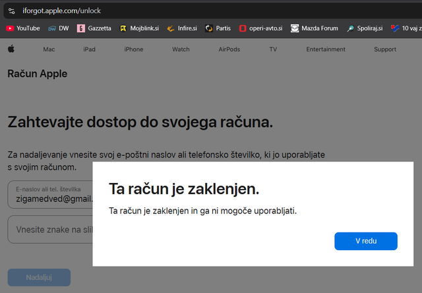Open the AirPods menu item
Screen dimensions: 422x293
(229, 49)
